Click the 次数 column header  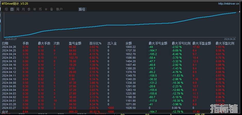(56, 44)
